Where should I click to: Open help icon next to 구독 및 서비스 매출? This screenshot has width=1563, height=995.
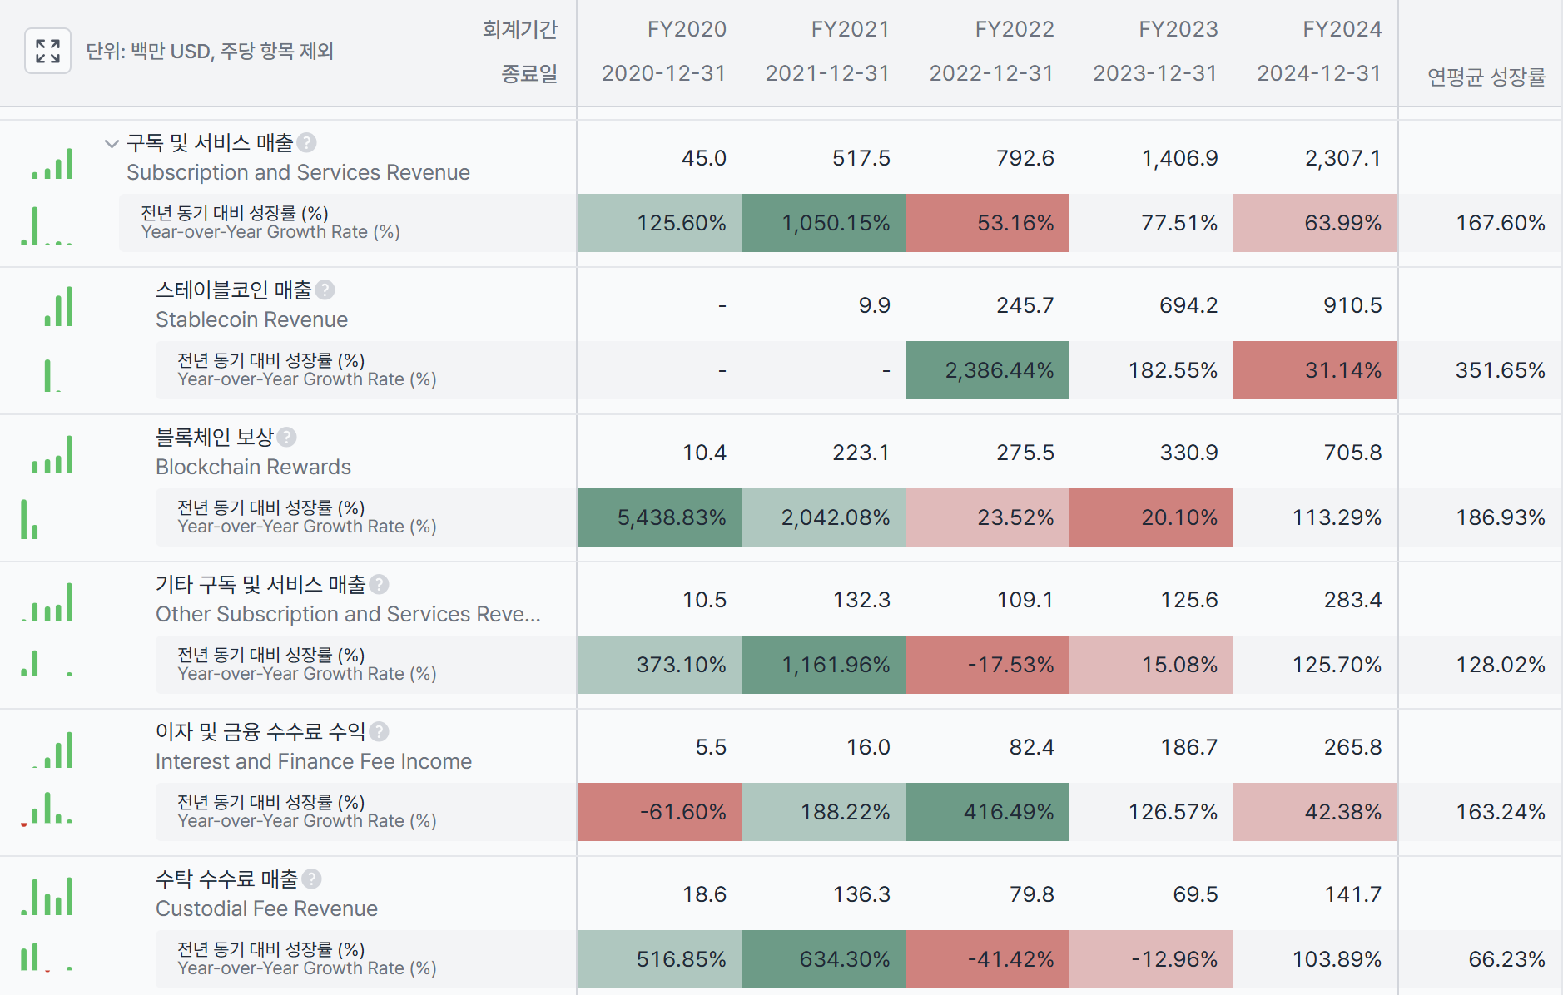tap(306, 143)
